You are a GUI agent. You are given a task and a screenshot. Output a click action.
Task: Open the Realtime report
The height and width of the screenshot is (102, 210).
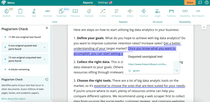pos(6,13)
